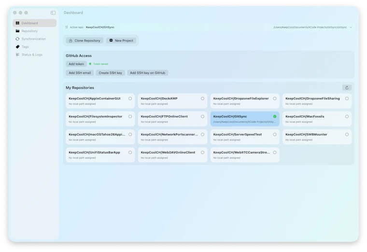Click KeepCoolCH/WebDAVOnlineClient repository name
The image size is (367, 252).
coord(168,153)
